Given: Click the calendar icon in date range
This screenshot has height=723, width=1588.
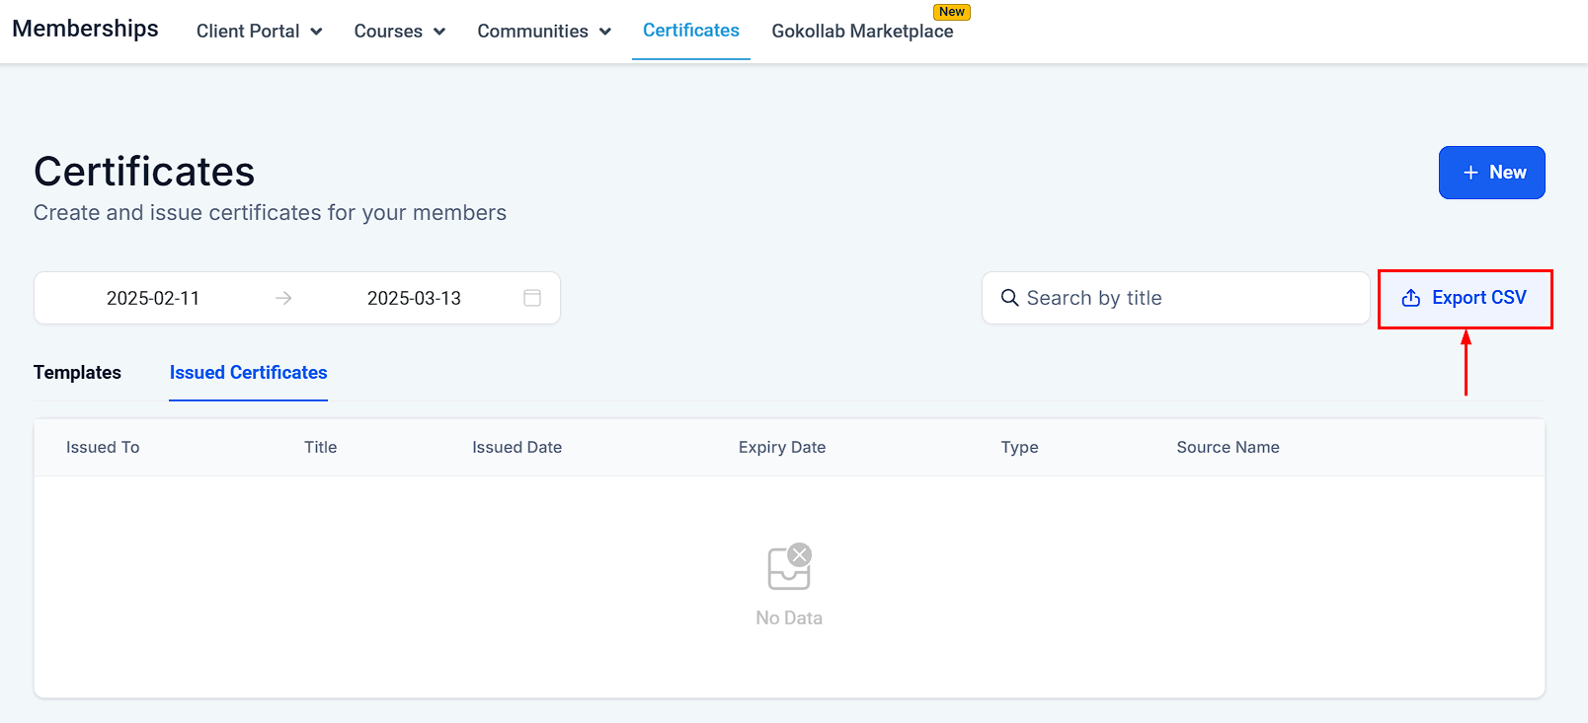Looking at the screenshot, I should click(x=532, y=298).
